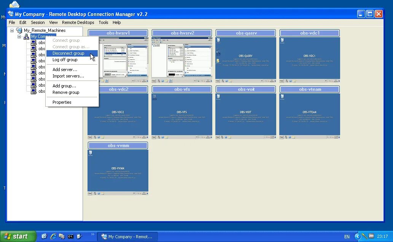Click the EN language indicator
Image resolution: width=393 pixels, height=242 pixels.
coord(347,237)
